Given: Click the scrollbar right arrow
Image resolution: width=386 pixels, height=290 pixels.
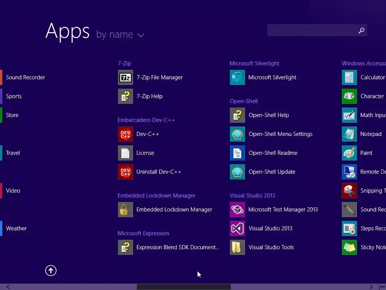Looking at the screenshot, I should coord(371,287).
